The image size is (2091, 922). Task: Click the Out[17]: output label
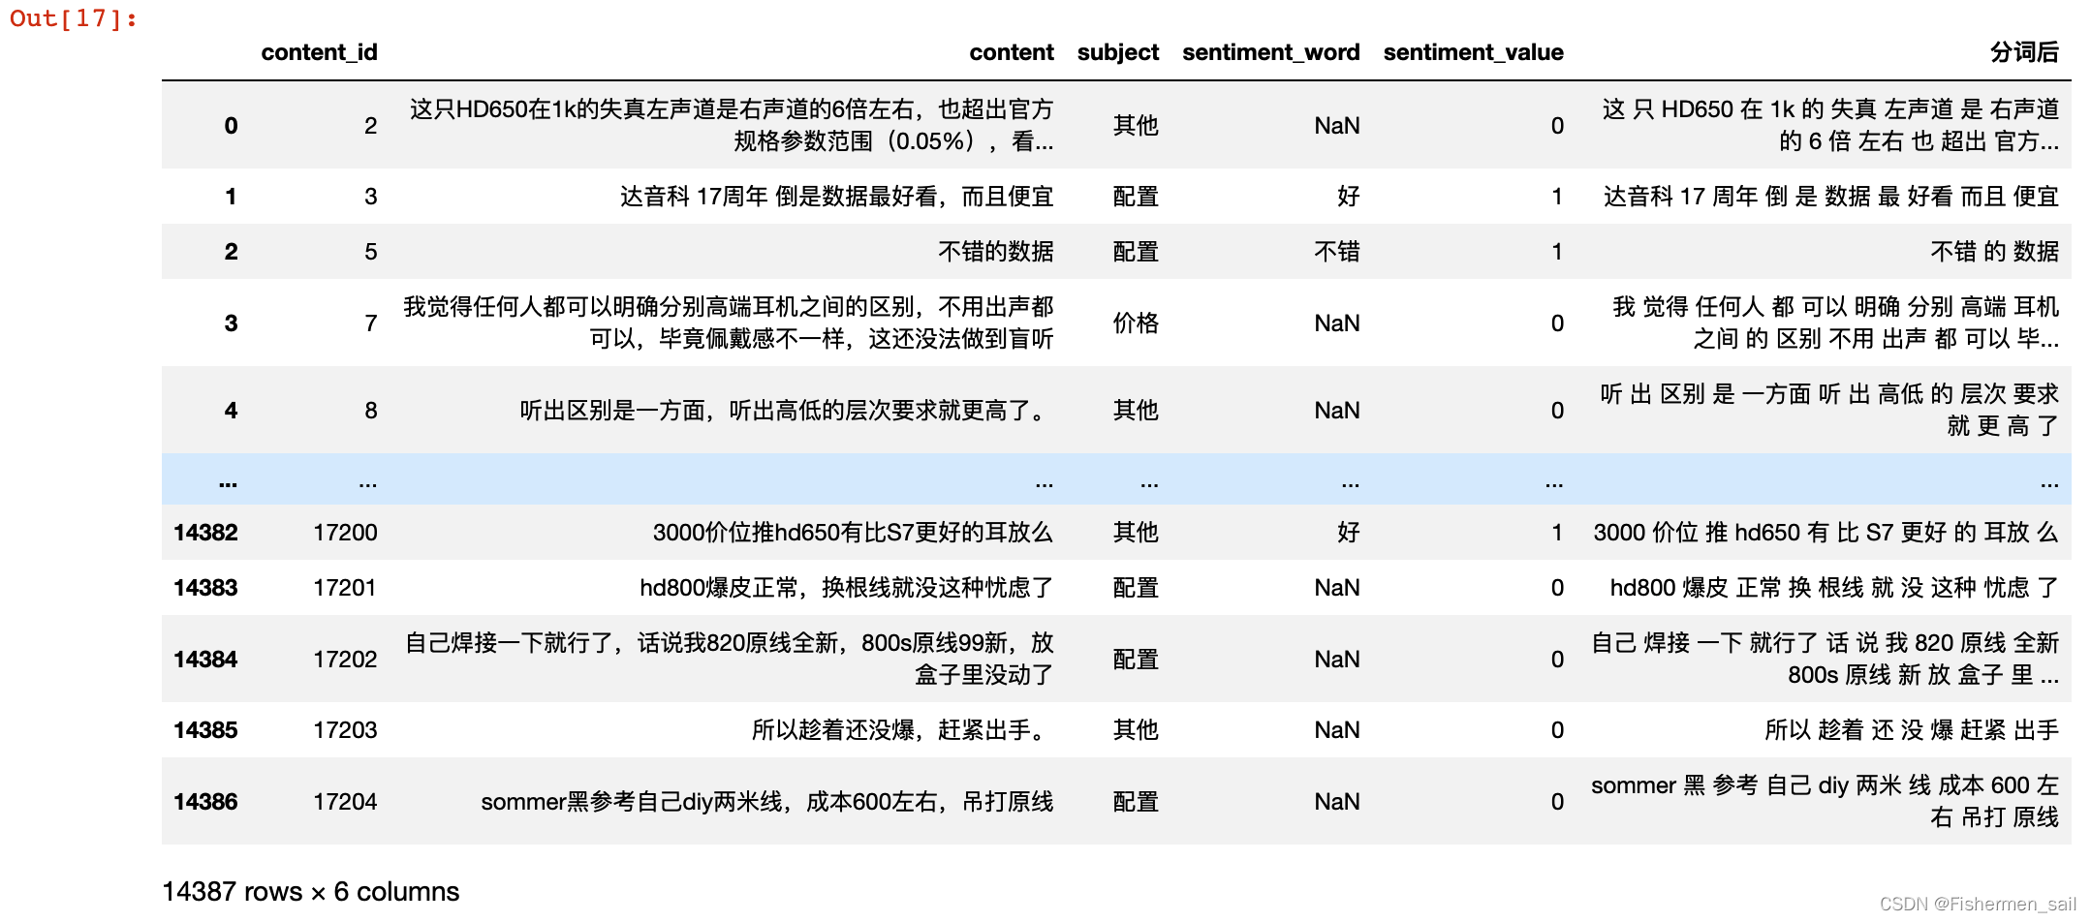(x=74, y=18)
